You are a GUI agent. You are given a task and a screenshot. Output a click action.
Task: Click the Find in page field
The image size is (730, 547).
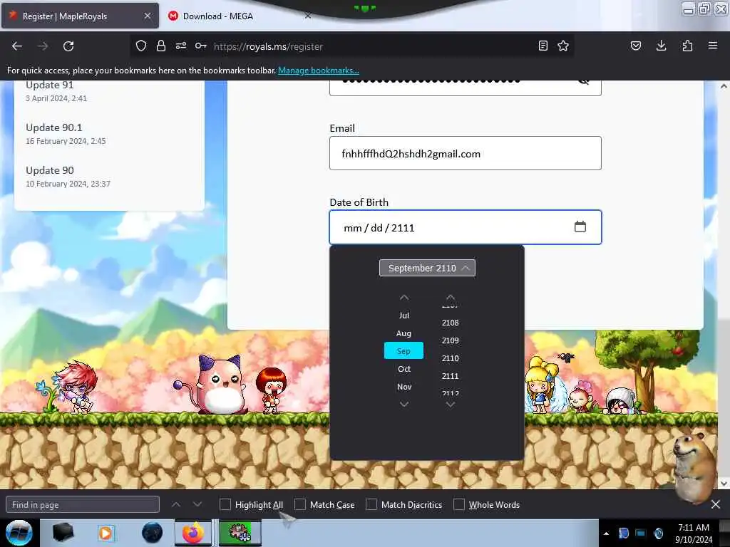click(x=83, y=504)
